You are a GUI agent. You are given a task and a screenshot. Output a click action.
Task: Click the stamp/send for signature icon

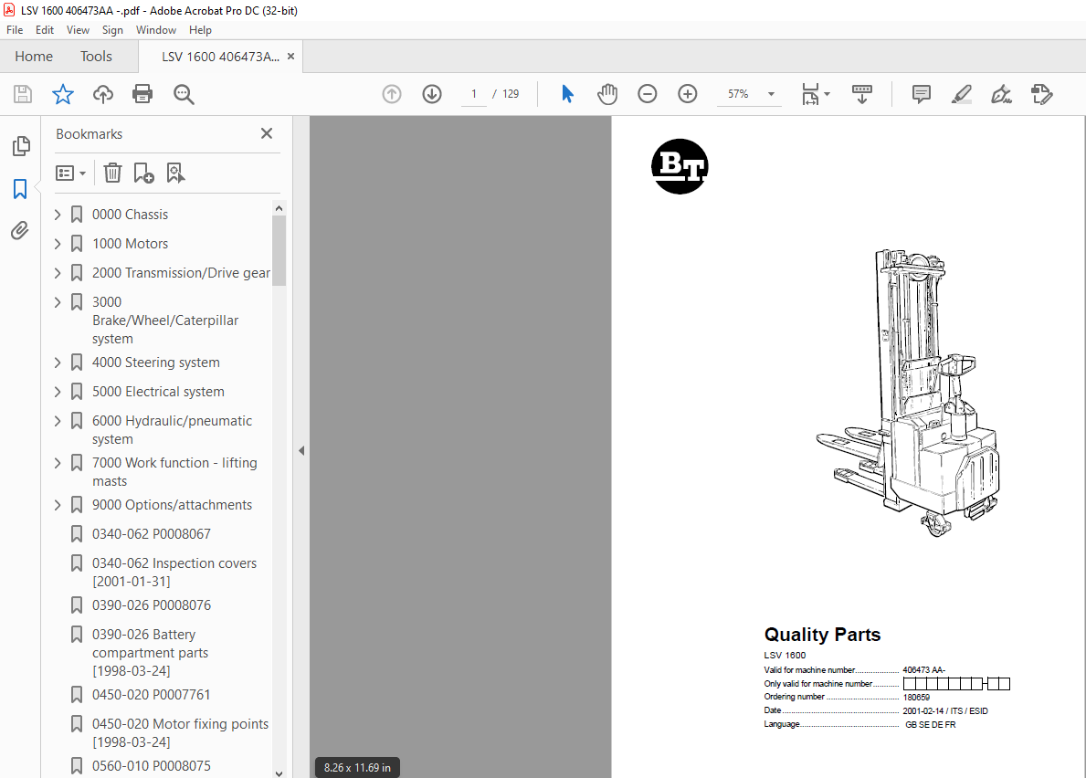(x=1041, y=94)
